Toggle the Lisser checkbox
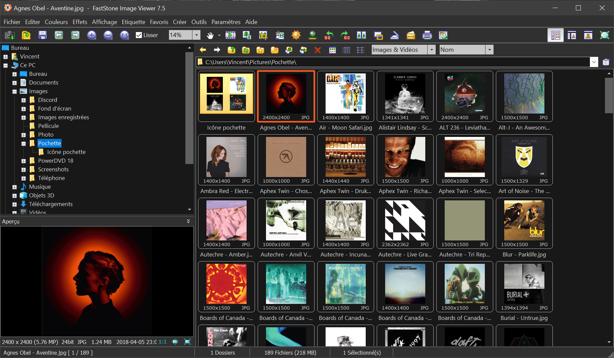This screenshot has width=614, height=358. (139, 35)
